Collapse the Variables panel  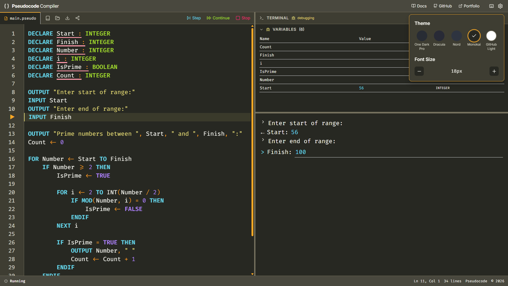[262, 29]
